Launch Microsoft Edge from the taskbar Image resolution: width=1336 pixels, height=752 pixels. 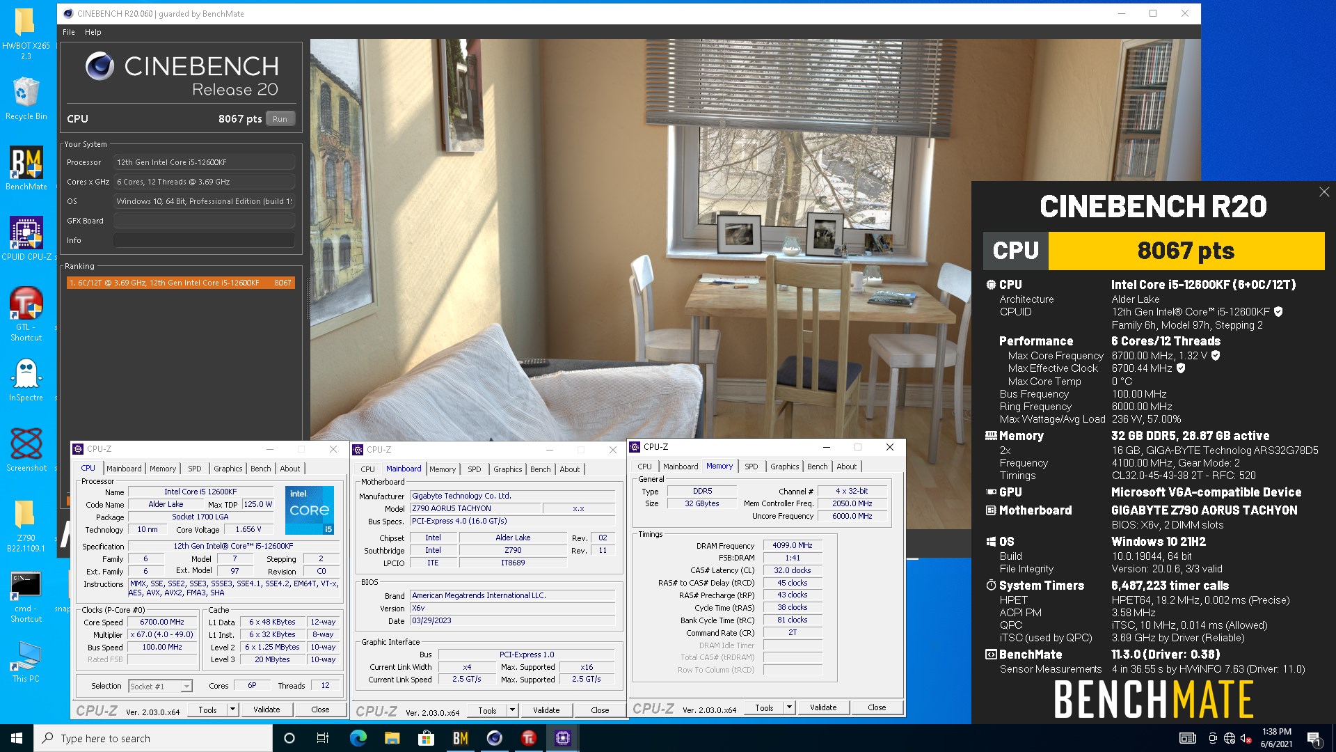click(358, 738)
